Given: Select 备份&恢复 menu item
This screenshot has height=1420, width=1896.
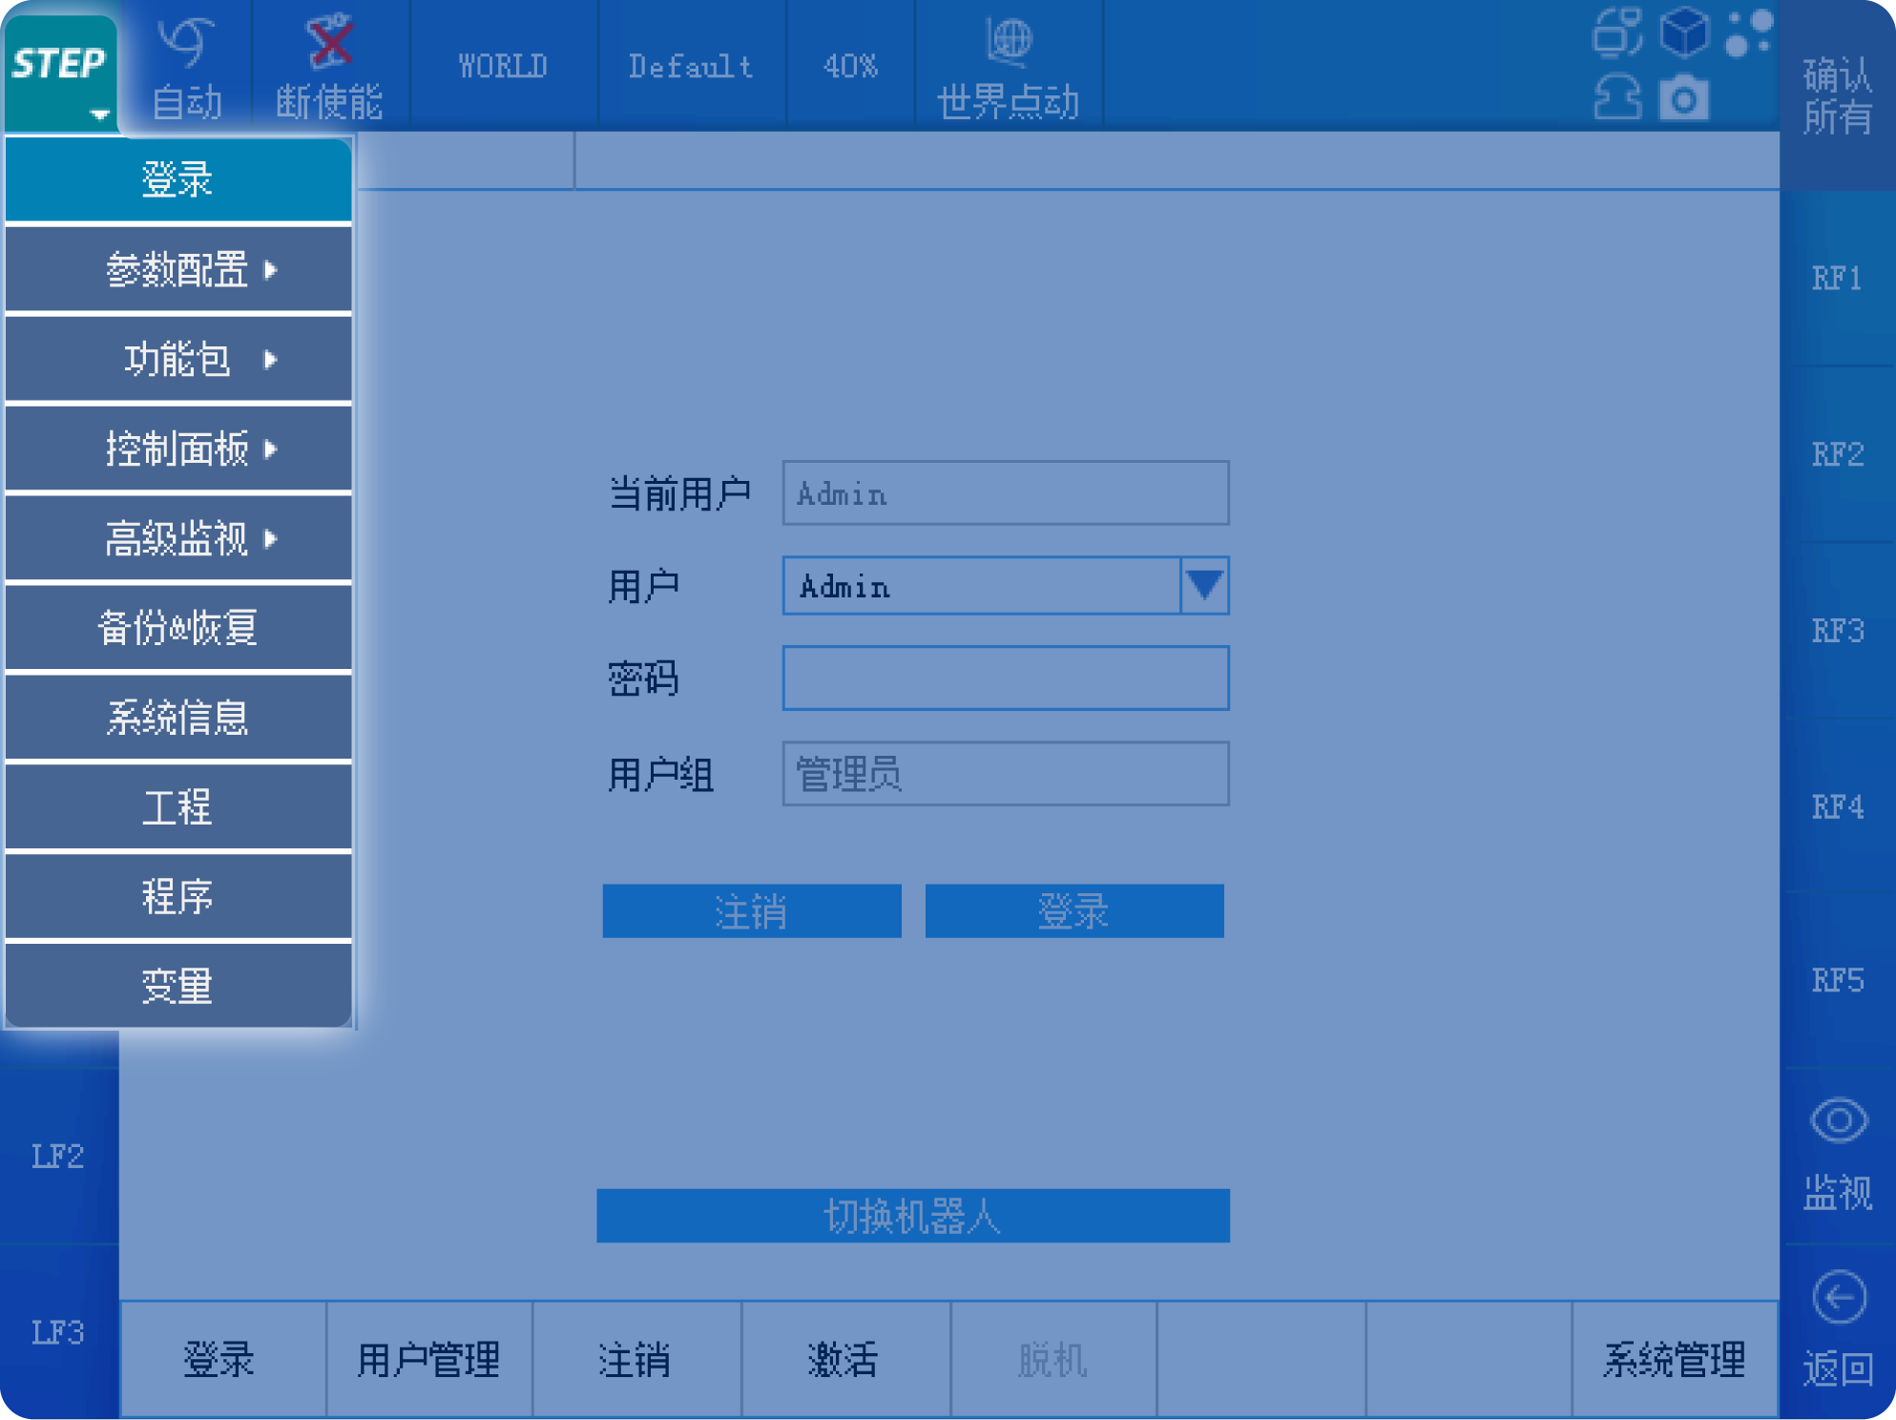Looking at the screenshot, I should [178, 628].
